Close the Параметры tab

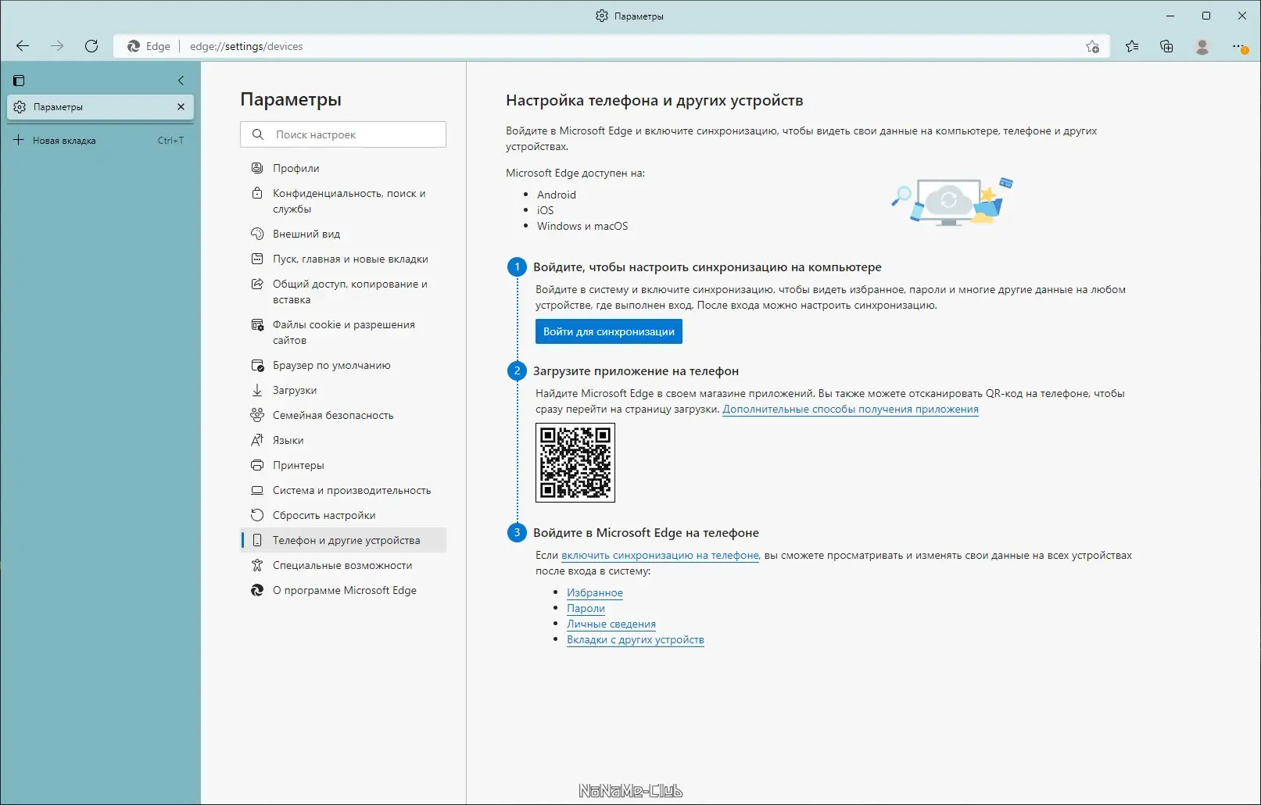pyautogui.click(x=181, y=107)
